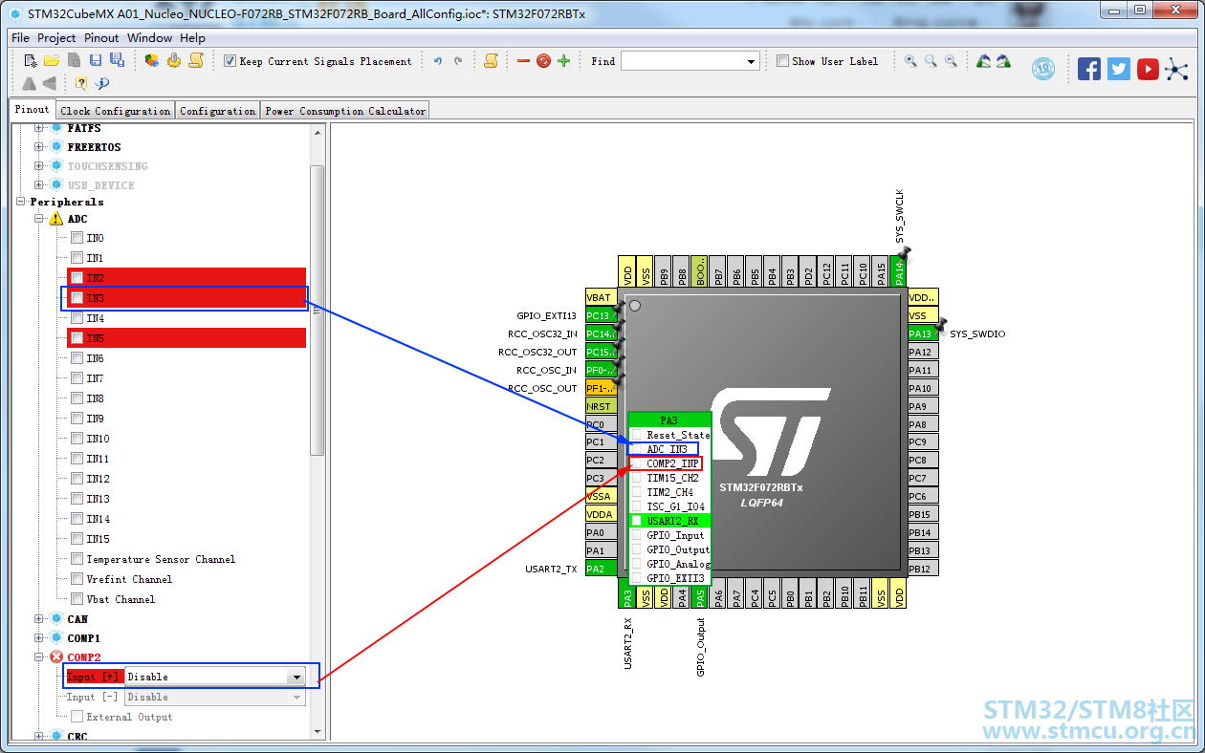Open the Twitter link icon
The height and width of the screenshot is (753, 1205).
pos(1118,69)
